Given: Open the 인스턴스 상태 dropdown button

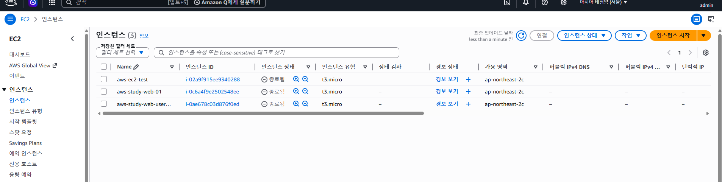Looking at the screenshot, I should tap(584, 36).
